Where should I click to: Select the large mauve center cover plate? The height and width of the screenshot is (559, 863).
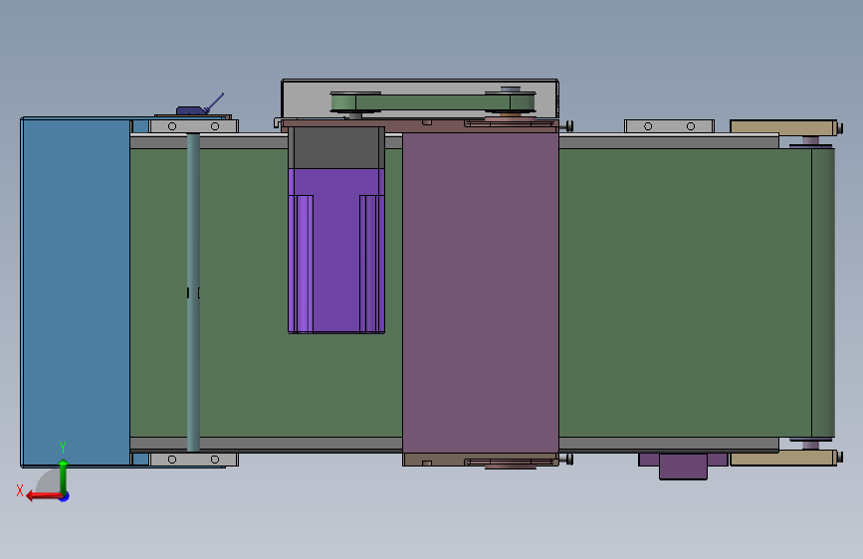click(481, 291)
